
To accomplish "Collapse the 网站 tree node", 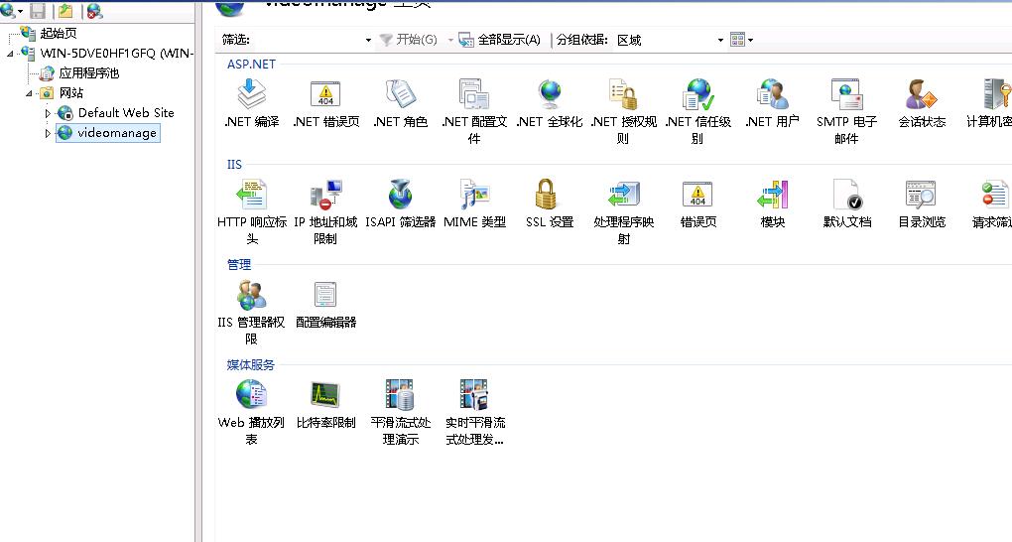I will click(29, 93).
